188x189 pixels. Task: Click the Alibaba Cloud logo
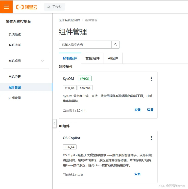pyautogui.click(x=27, y=7)
